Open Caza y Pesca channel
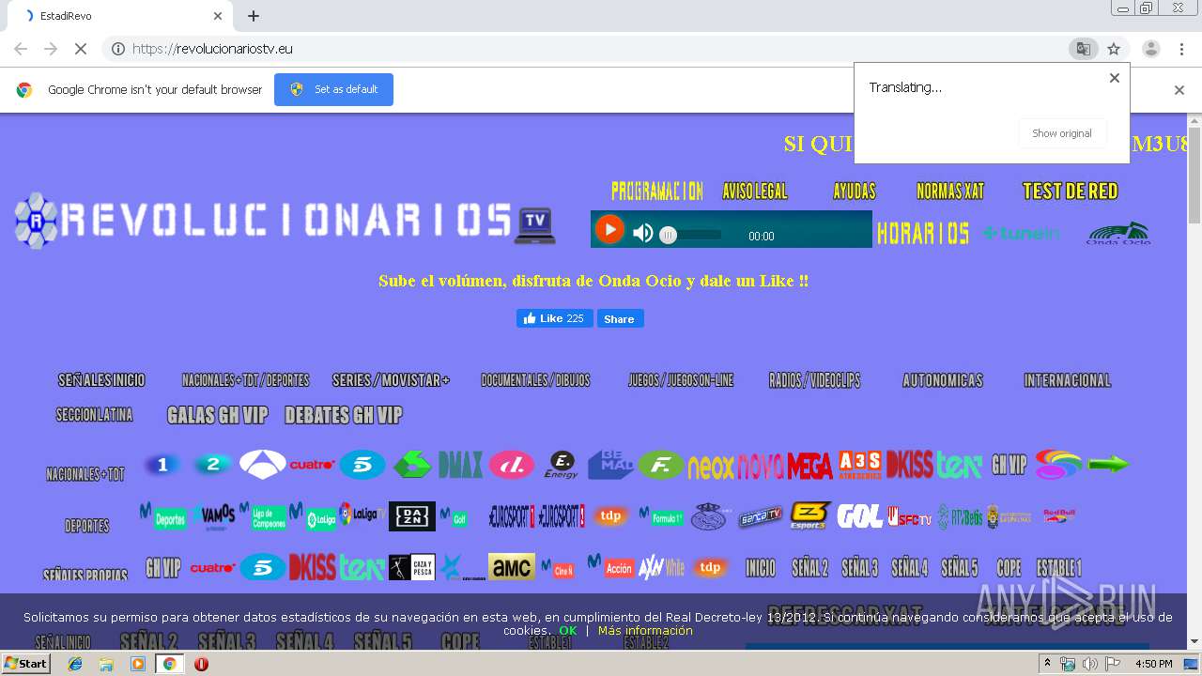 click(x=412, y=567)
